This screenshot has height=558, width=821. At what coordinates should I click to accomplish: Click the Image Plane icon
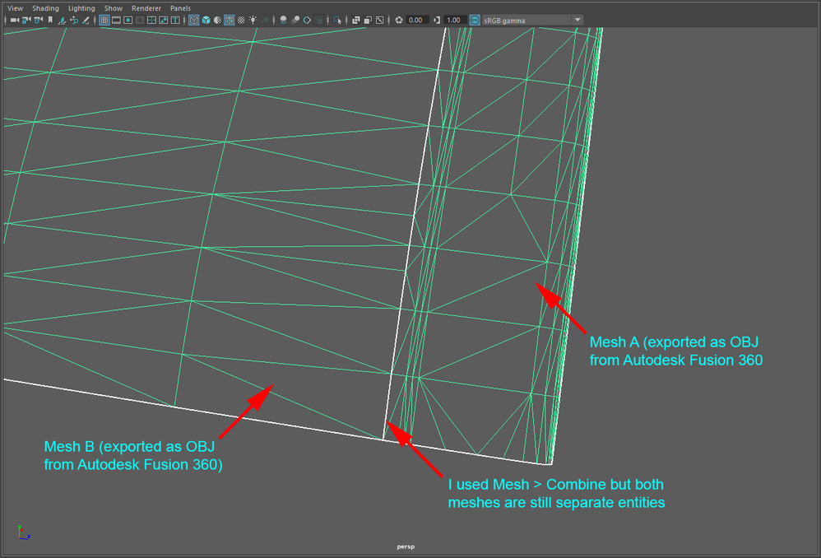click(62, 20)
